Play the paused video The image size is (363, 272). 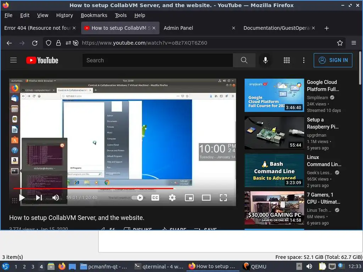click(22, 198)
